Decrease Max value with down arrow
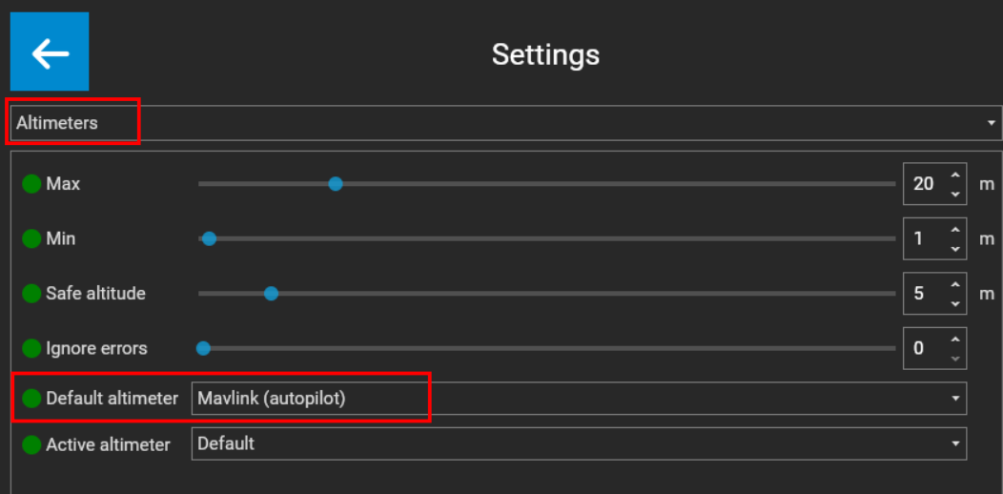Screen dimensions: 1003x494 [955, 194]
